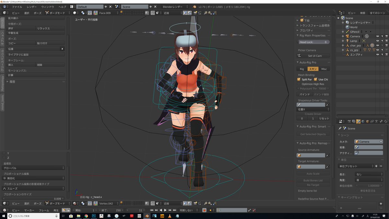This screenshot has width=389, height=219.
Task: Open Photoshop from the Windows taskbar
Action: tap(94, 215)
